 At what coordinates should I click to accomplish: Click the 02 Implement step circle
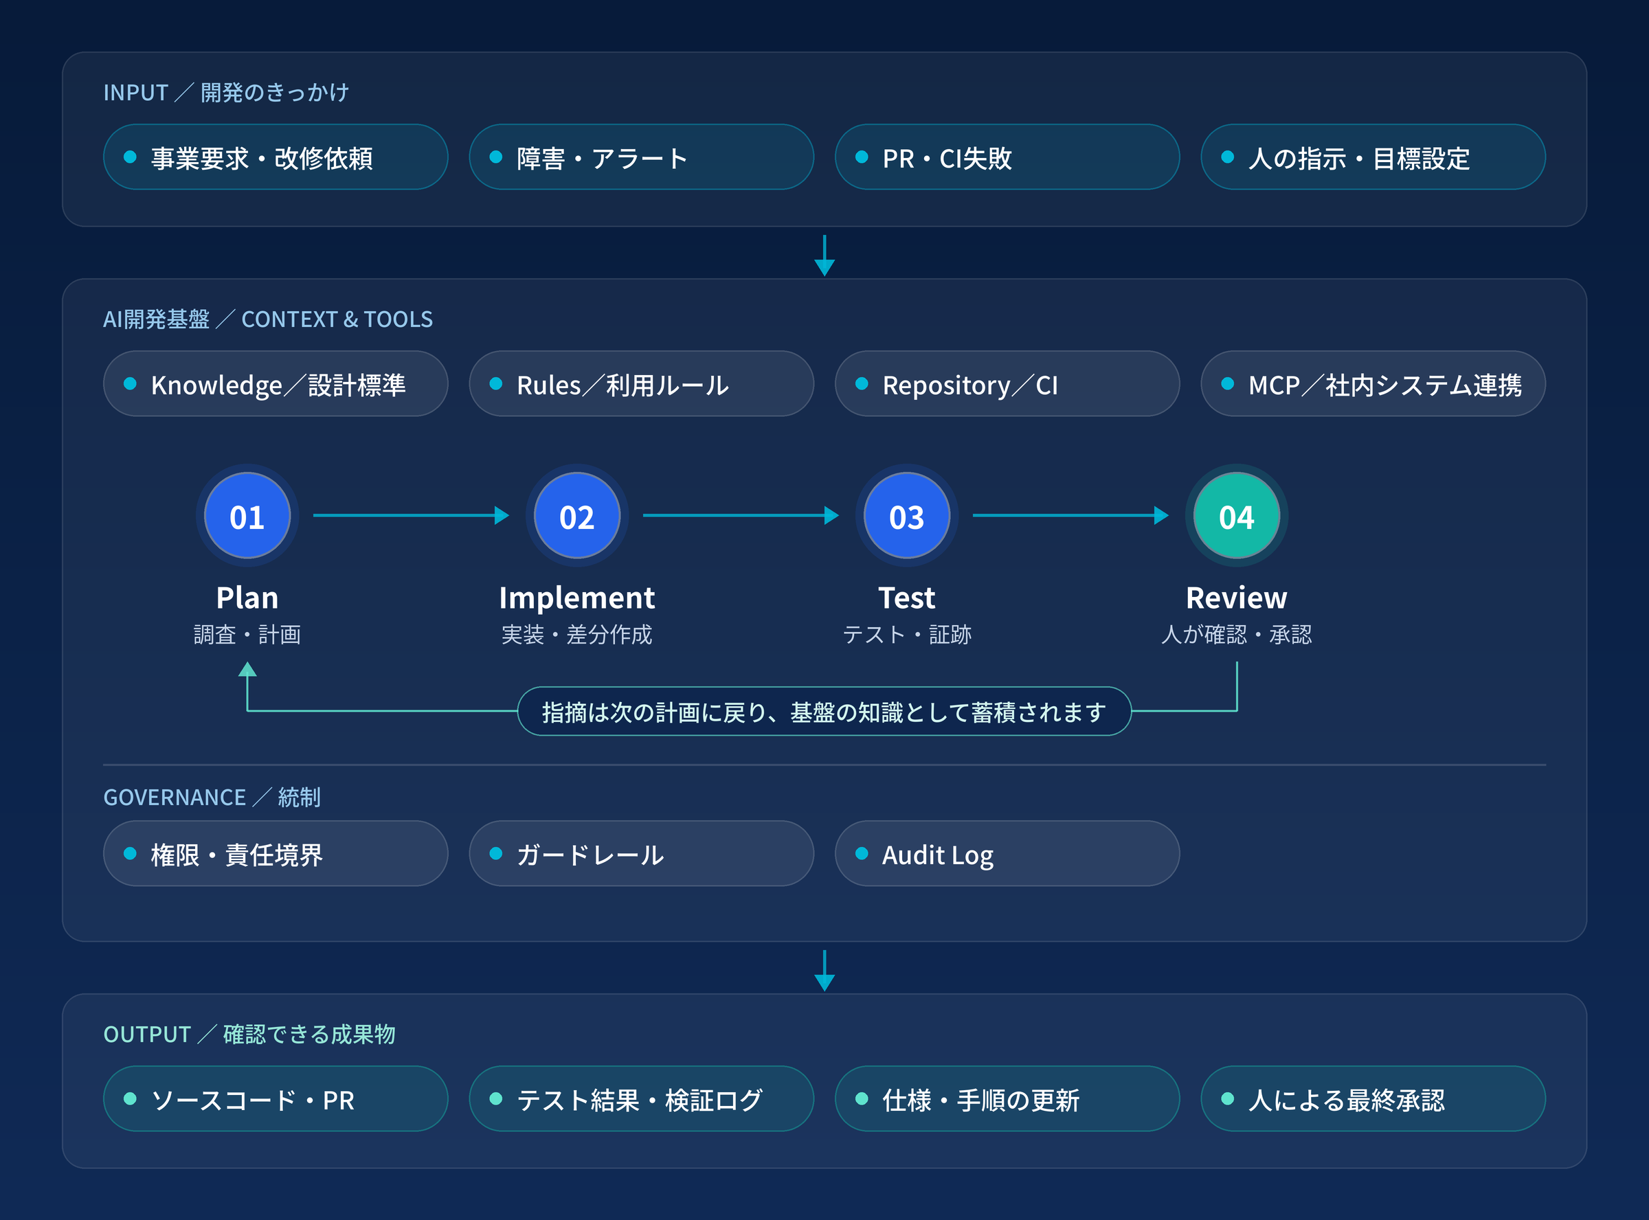click(x=576, y=515)
